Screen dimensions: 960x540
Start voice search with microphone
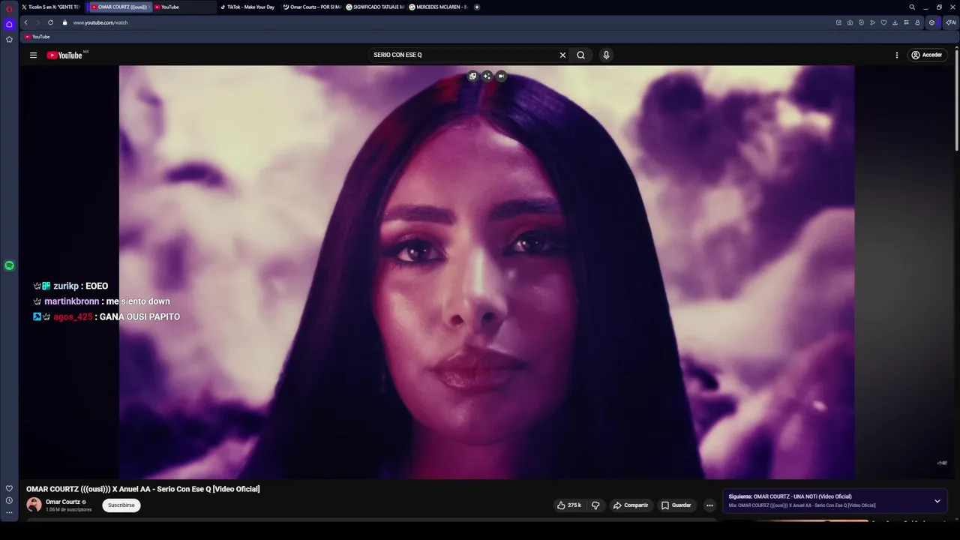(x=606, y=55)
